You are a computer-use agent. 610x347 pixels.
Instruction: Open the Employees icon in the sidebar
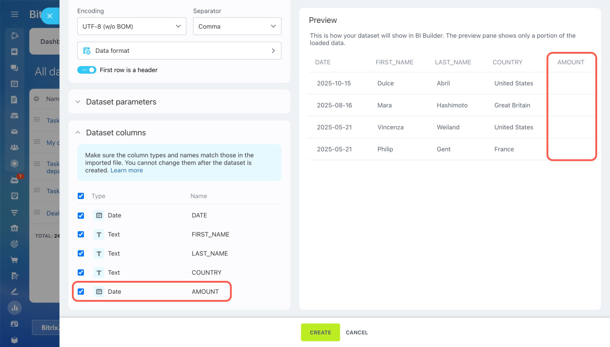pyautogui.click(x=14, y=148)
